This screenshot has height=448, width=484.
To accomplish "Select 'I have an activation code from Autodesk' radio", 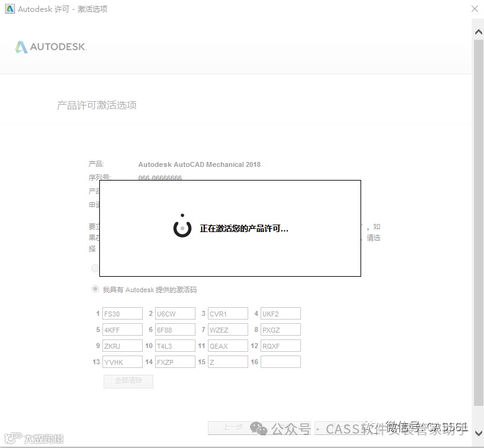I will tap(95, 289).
